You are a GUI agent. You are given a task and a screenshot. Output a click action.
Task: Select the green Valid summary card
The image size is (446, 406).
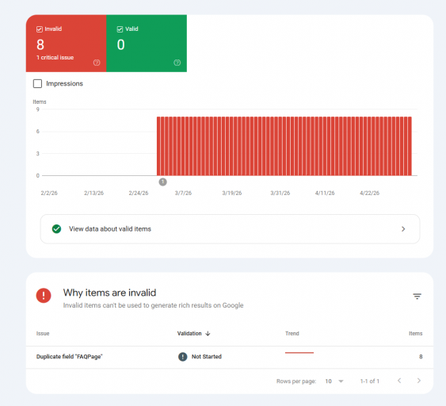tap(147, 44)
